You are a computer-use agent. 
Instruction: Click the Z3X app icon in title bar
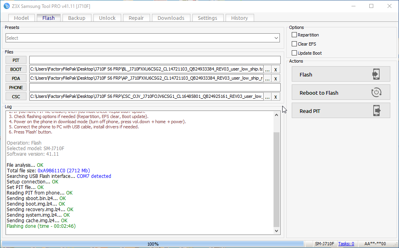[6, 6]
